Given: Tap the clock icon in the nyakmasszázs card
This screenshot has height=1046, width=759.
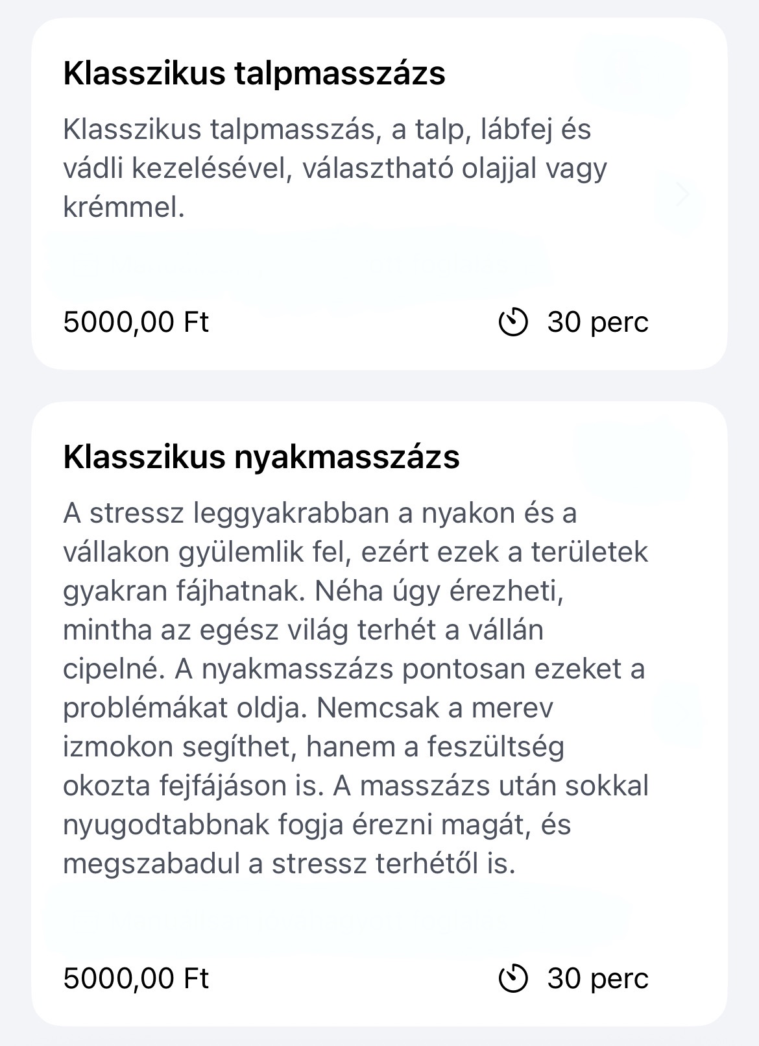Looking at the screenshot, I should click(x=513, y=978).
